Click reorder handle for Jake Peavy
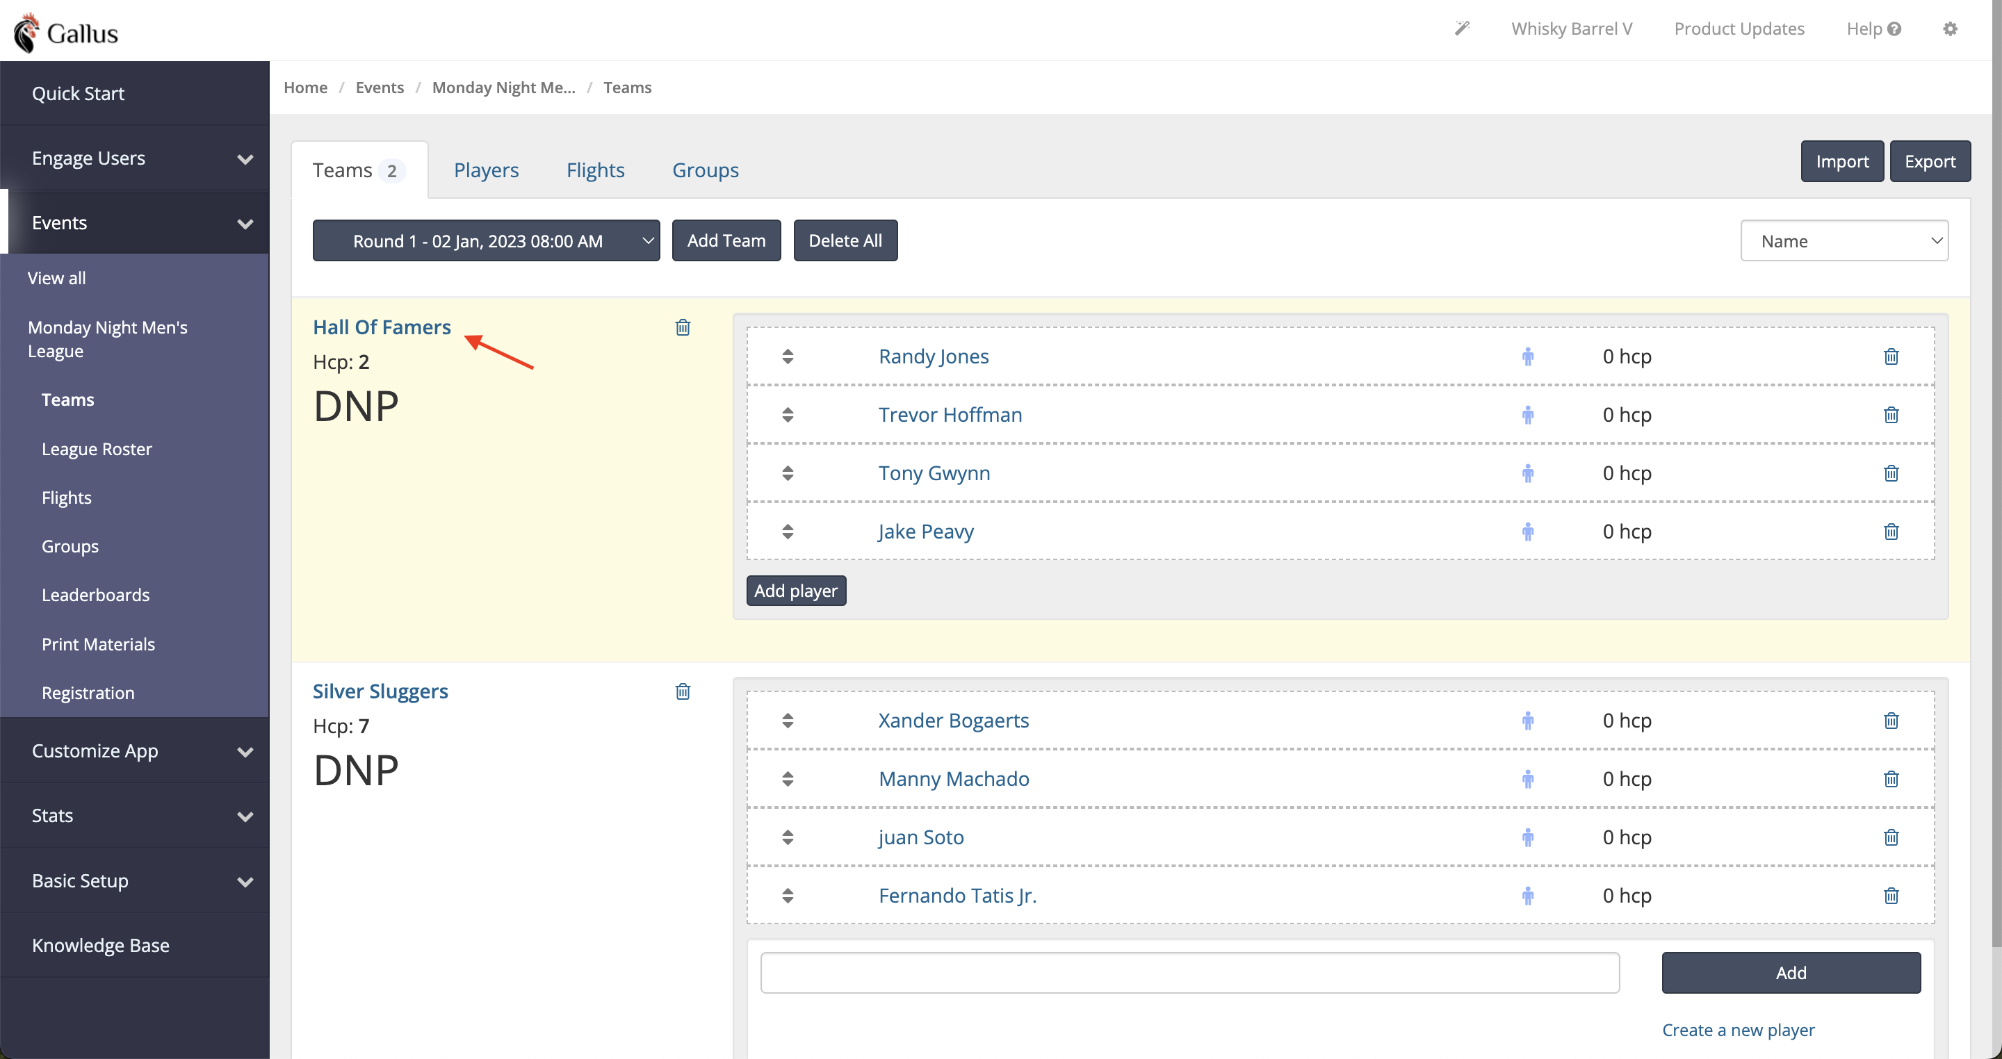 point(788,532)
